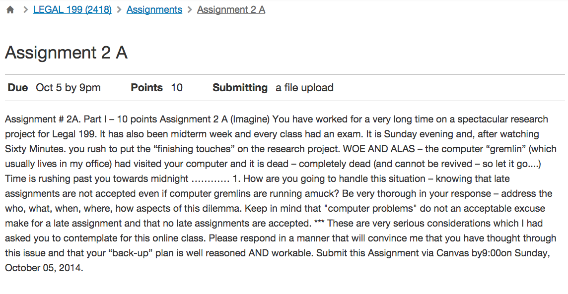
Task: Select the Assignment 2 A breadcrumb link
Action: pyautogui.click(x=231, y=10)
